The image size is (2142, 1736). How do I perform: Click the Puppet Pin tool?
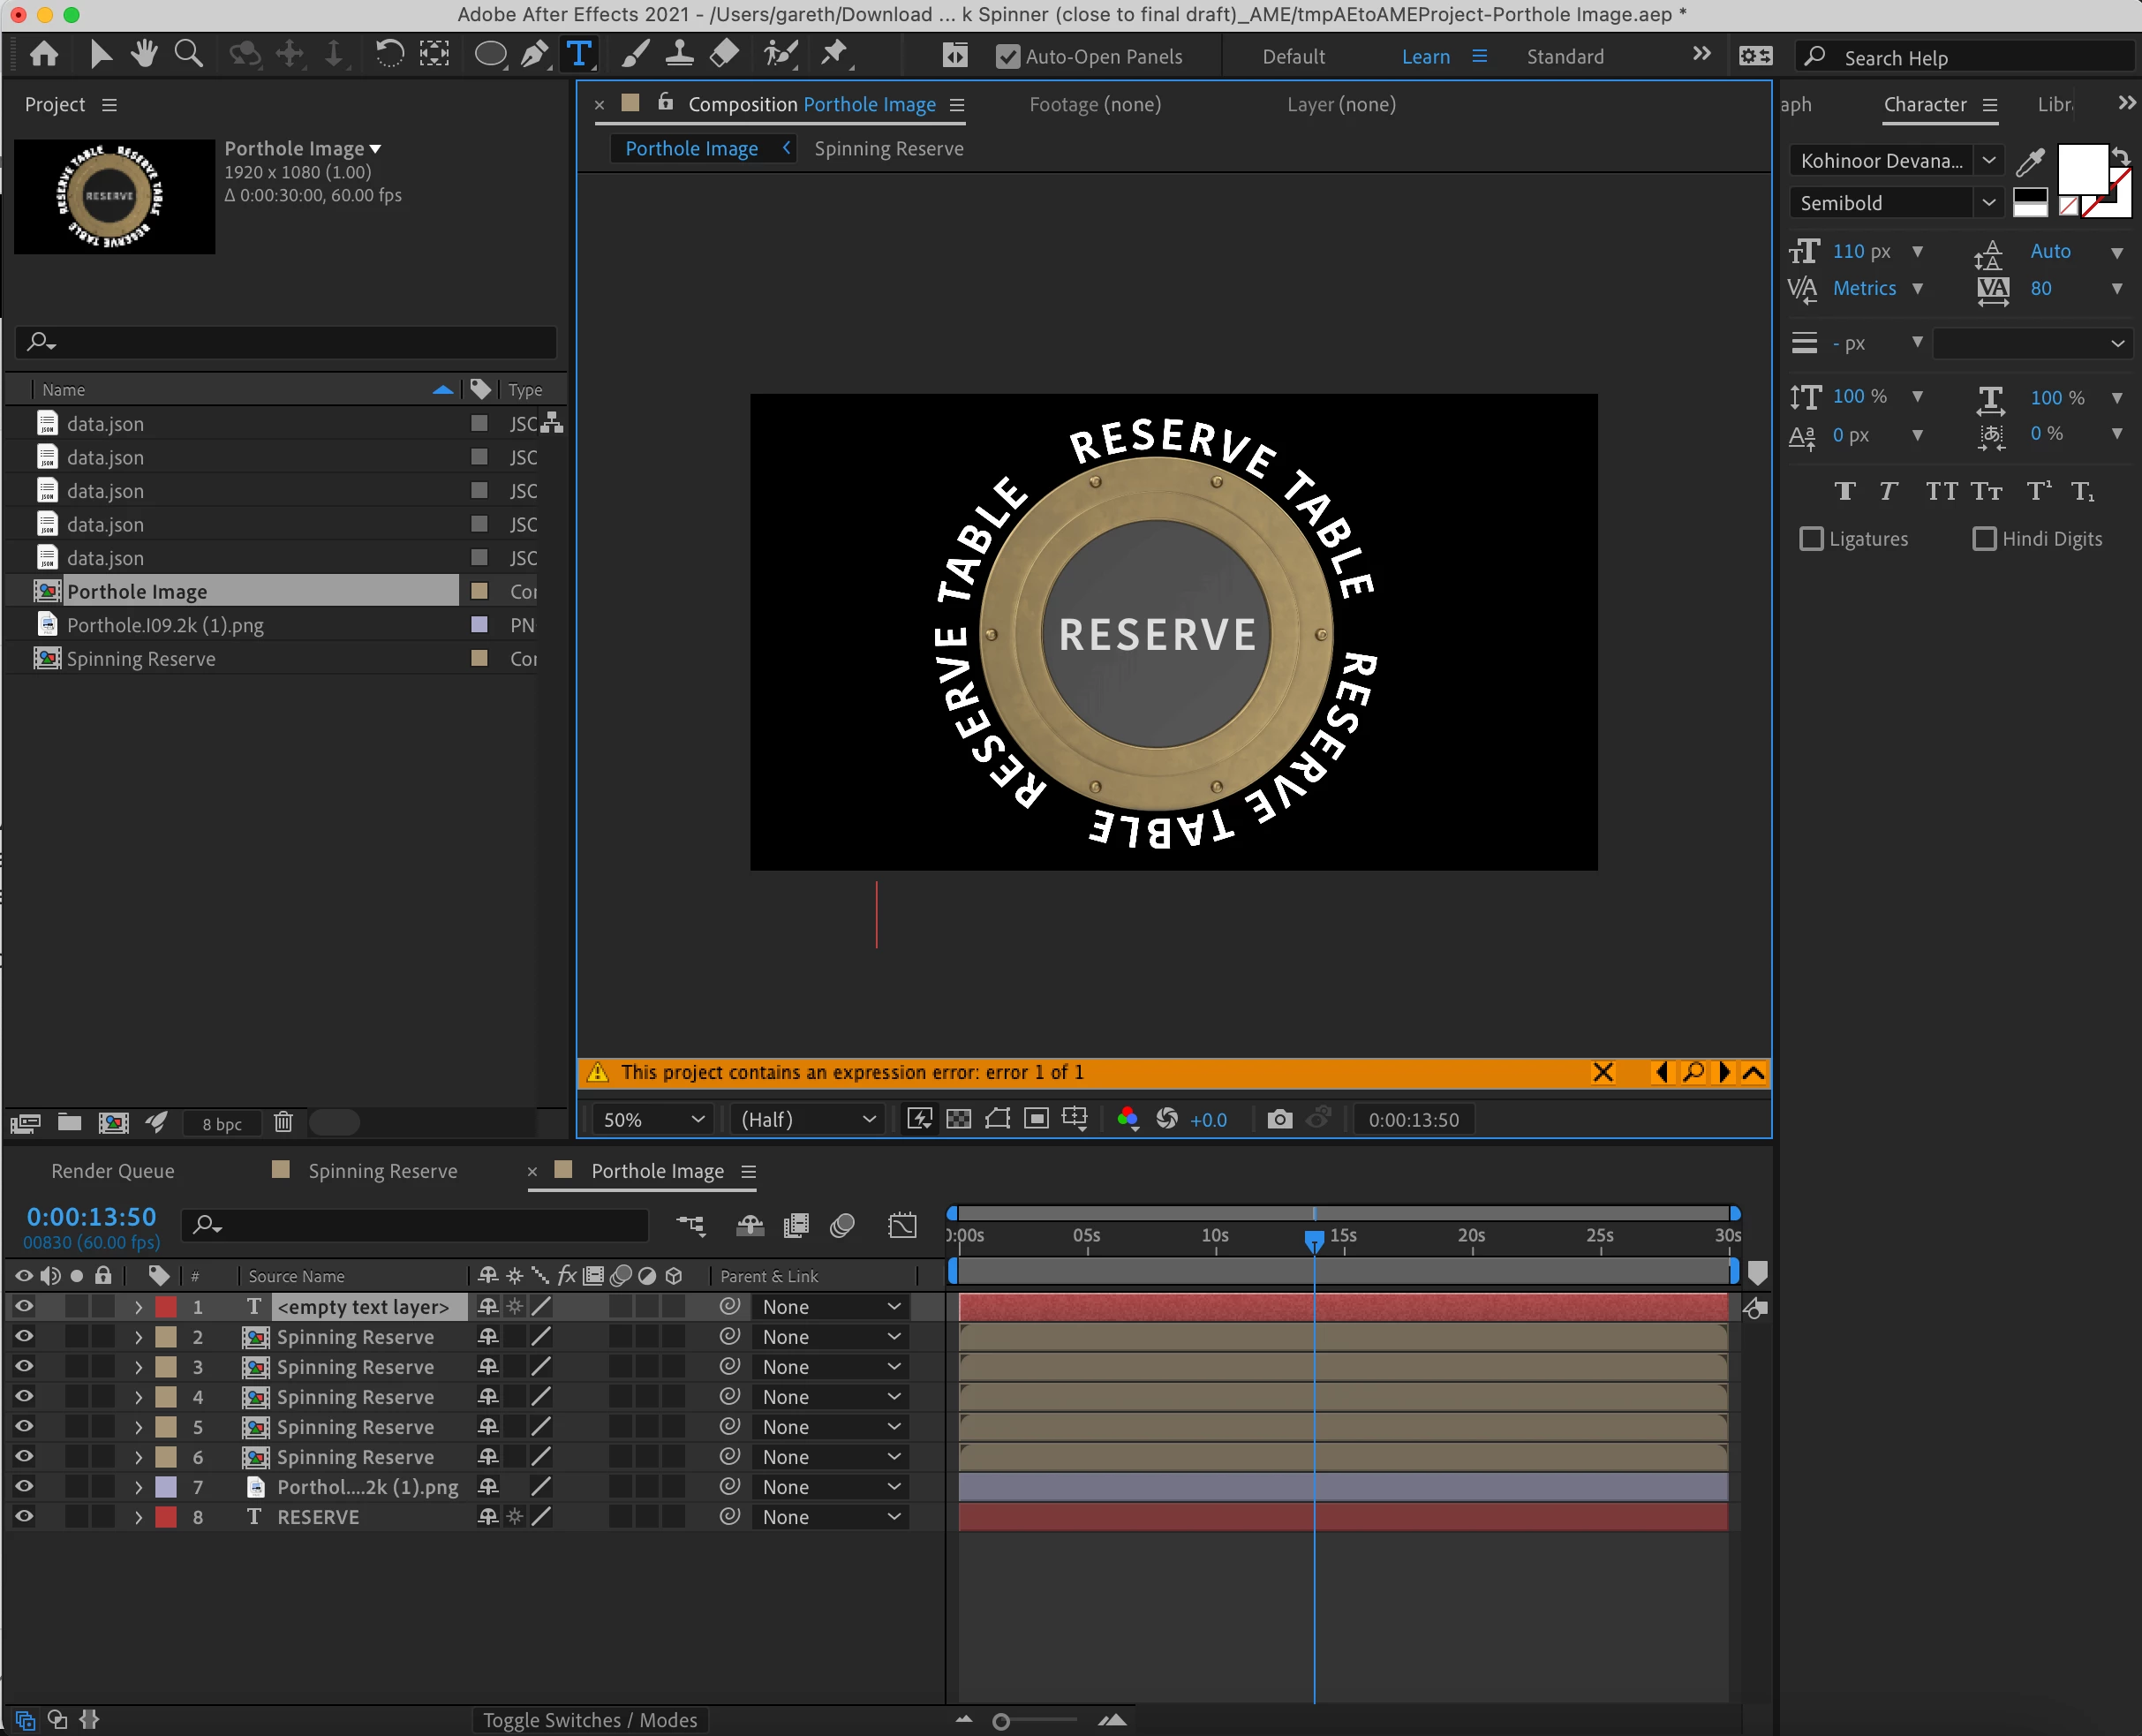click(x=833, y=54)
